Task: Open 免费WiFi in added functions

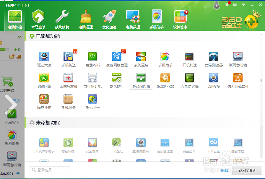Action: (92, 59)
